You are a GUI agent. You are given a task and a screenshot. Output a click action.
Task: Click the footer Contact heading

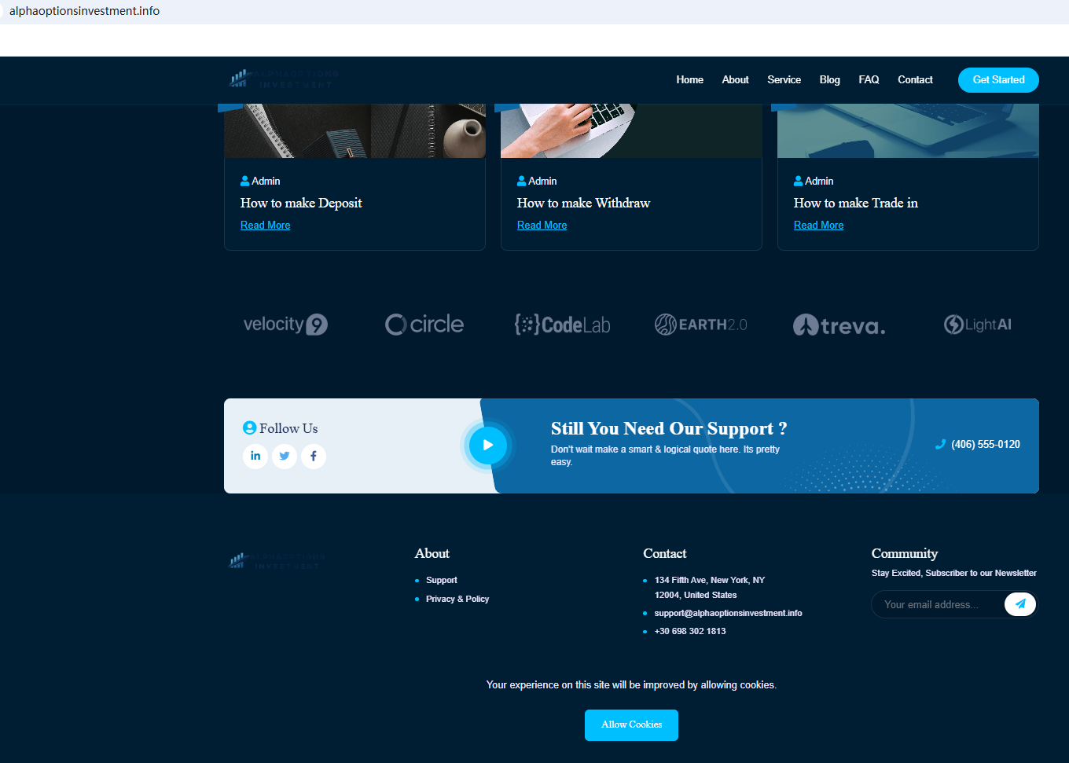point(665,554)
